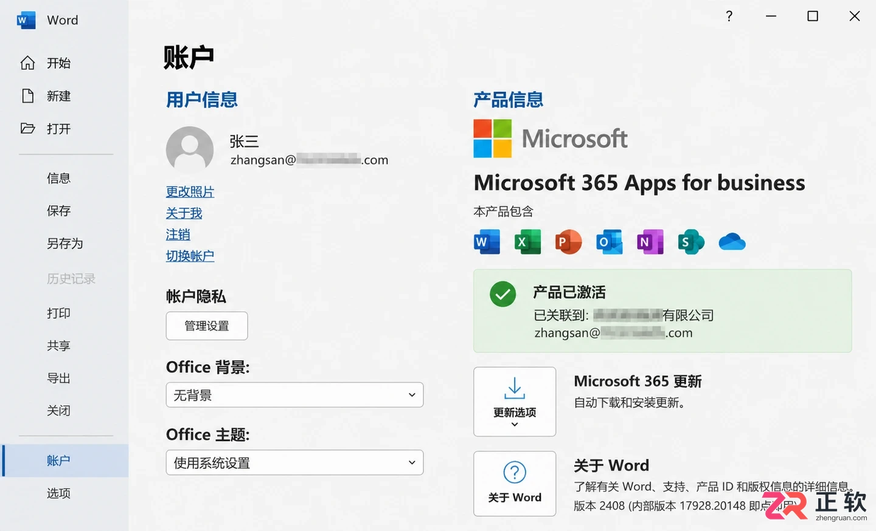Click the OneNote product icon

pos(650,242)
